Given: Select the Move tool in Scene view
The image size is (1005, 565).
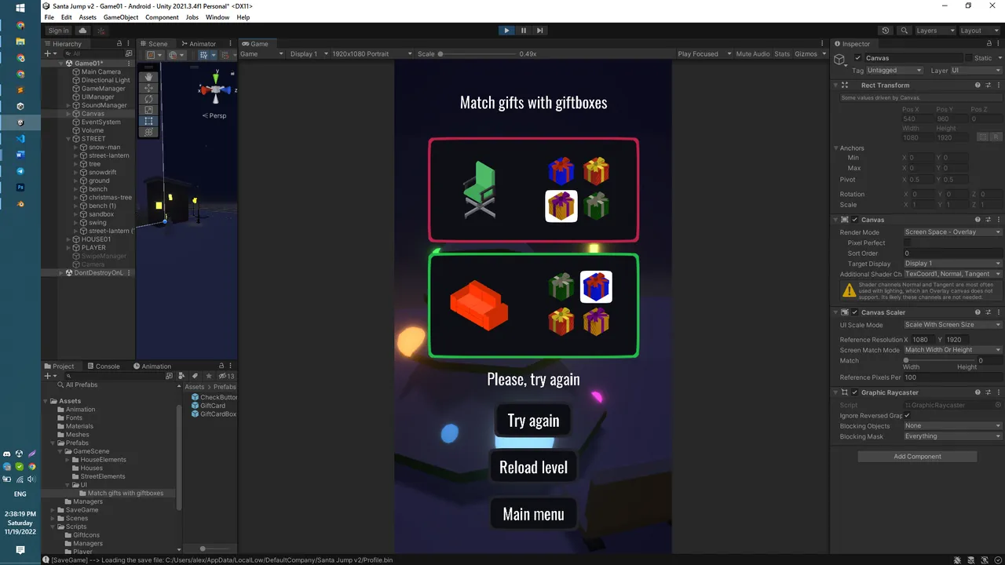Looking at the screenshot, I should pyautogui.click(x=148, y=89).
